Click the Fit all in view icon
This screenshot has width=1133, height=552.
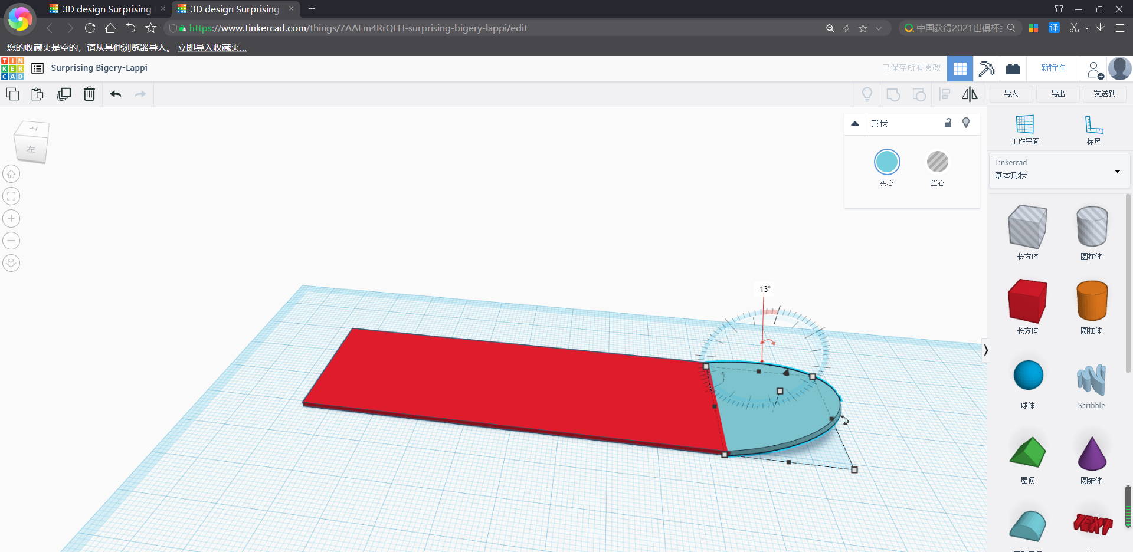pyautogui.click(x=11, y=196)
